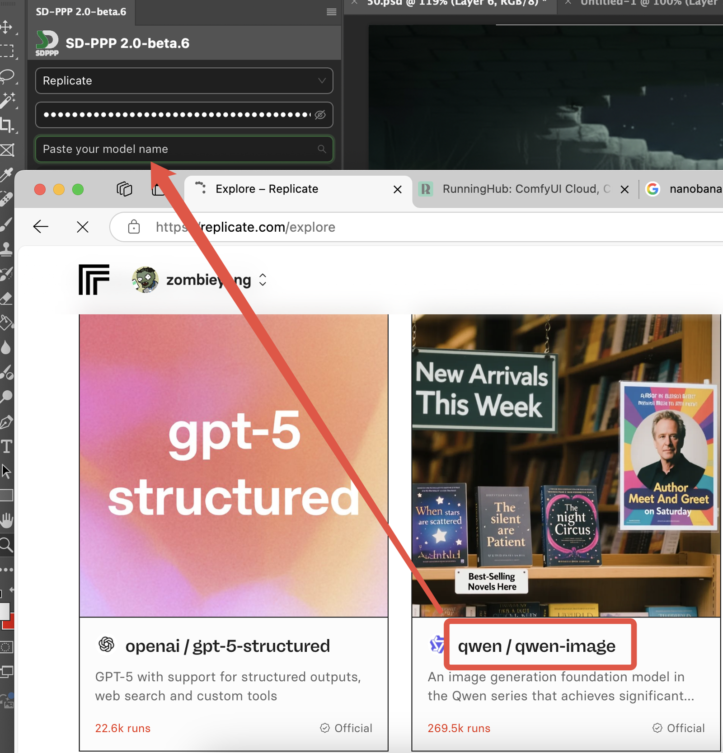This screenshot has height=753, width=723.
Task: Select the Type tool
Action: (7, 447)
